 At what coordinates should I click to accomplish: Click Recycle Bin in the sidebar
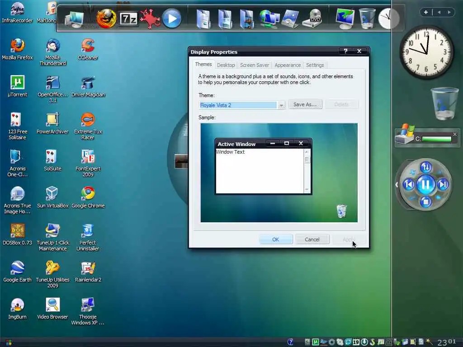444,103
